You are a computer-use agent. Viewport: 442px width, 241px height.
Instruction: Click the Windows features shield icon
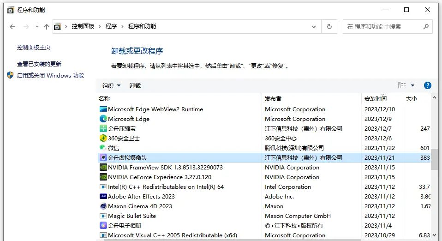pos(10,75)
